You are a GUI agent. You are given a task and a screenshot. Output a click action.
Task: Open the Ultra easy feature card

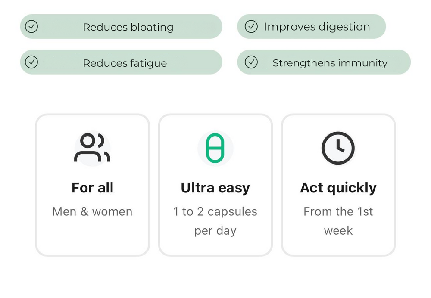point(215,185)
